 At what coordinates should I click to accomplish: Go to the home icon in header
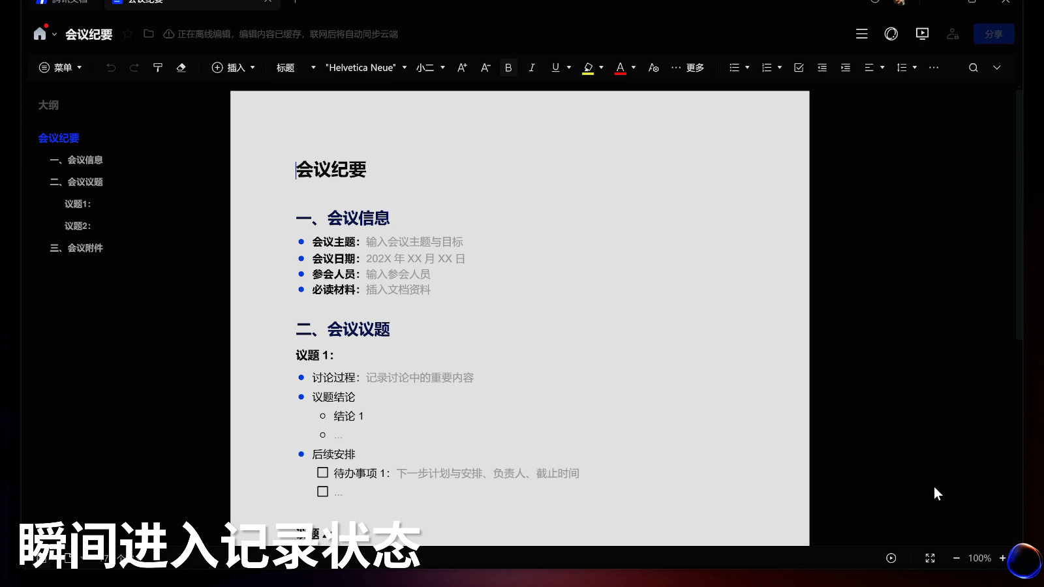pyautogui.click(x=40, y=34)
